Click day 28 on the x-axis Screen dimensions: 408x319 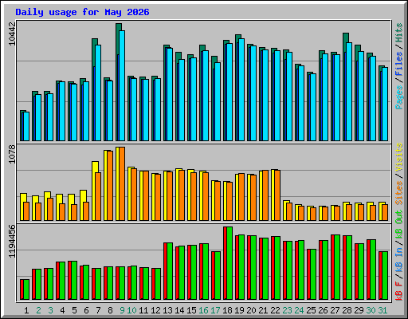point(347,310)
